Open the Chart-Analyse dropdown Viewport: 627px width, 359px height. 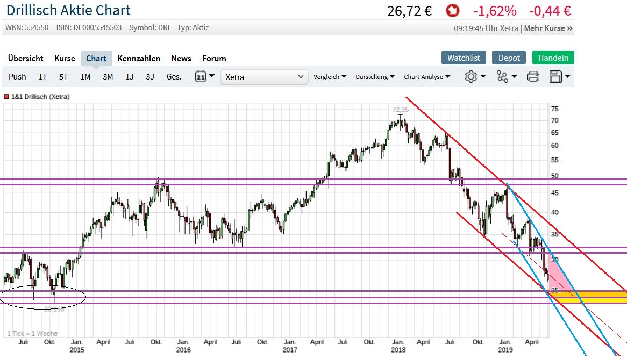tap(427, 77)
